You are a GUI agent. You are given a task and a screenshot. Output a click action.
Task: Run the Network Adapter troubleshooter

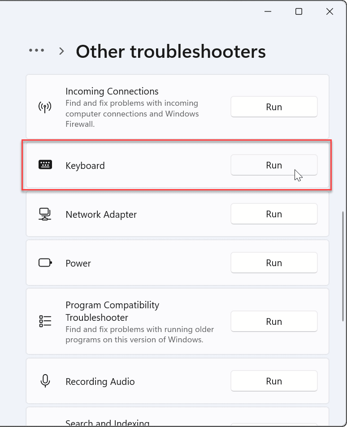(x=274, y=214)
